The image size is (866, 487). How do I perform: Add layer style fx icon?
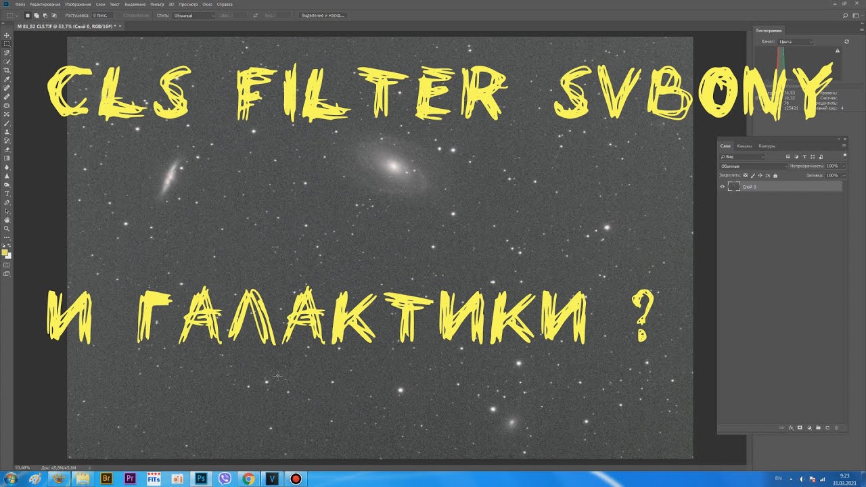click(x=792, y=427)
